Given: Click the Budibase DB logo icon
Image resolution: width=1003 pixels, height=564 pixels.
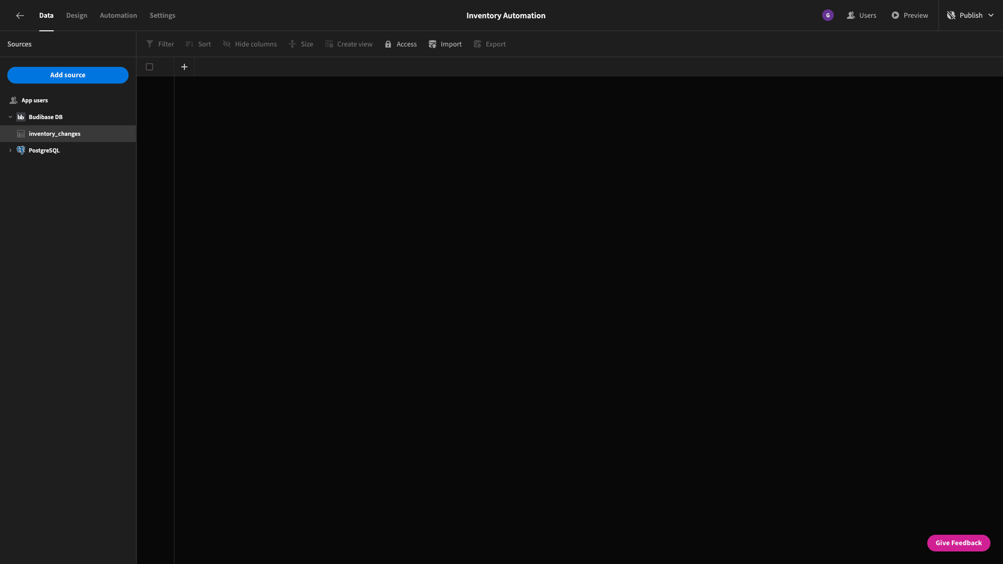Looking at the screenshot, I should (21, 117).
